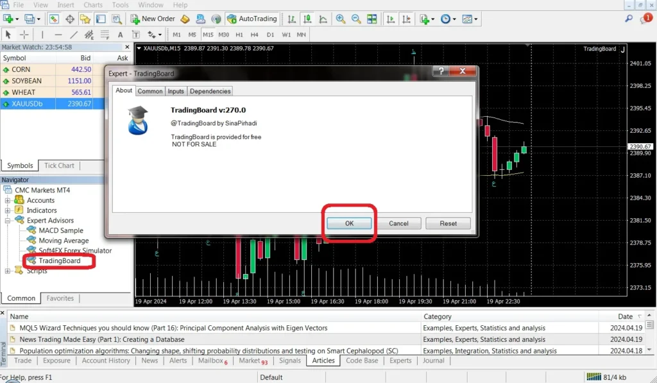
Task: Switch timeframe to M5
Action: [192, 35]
